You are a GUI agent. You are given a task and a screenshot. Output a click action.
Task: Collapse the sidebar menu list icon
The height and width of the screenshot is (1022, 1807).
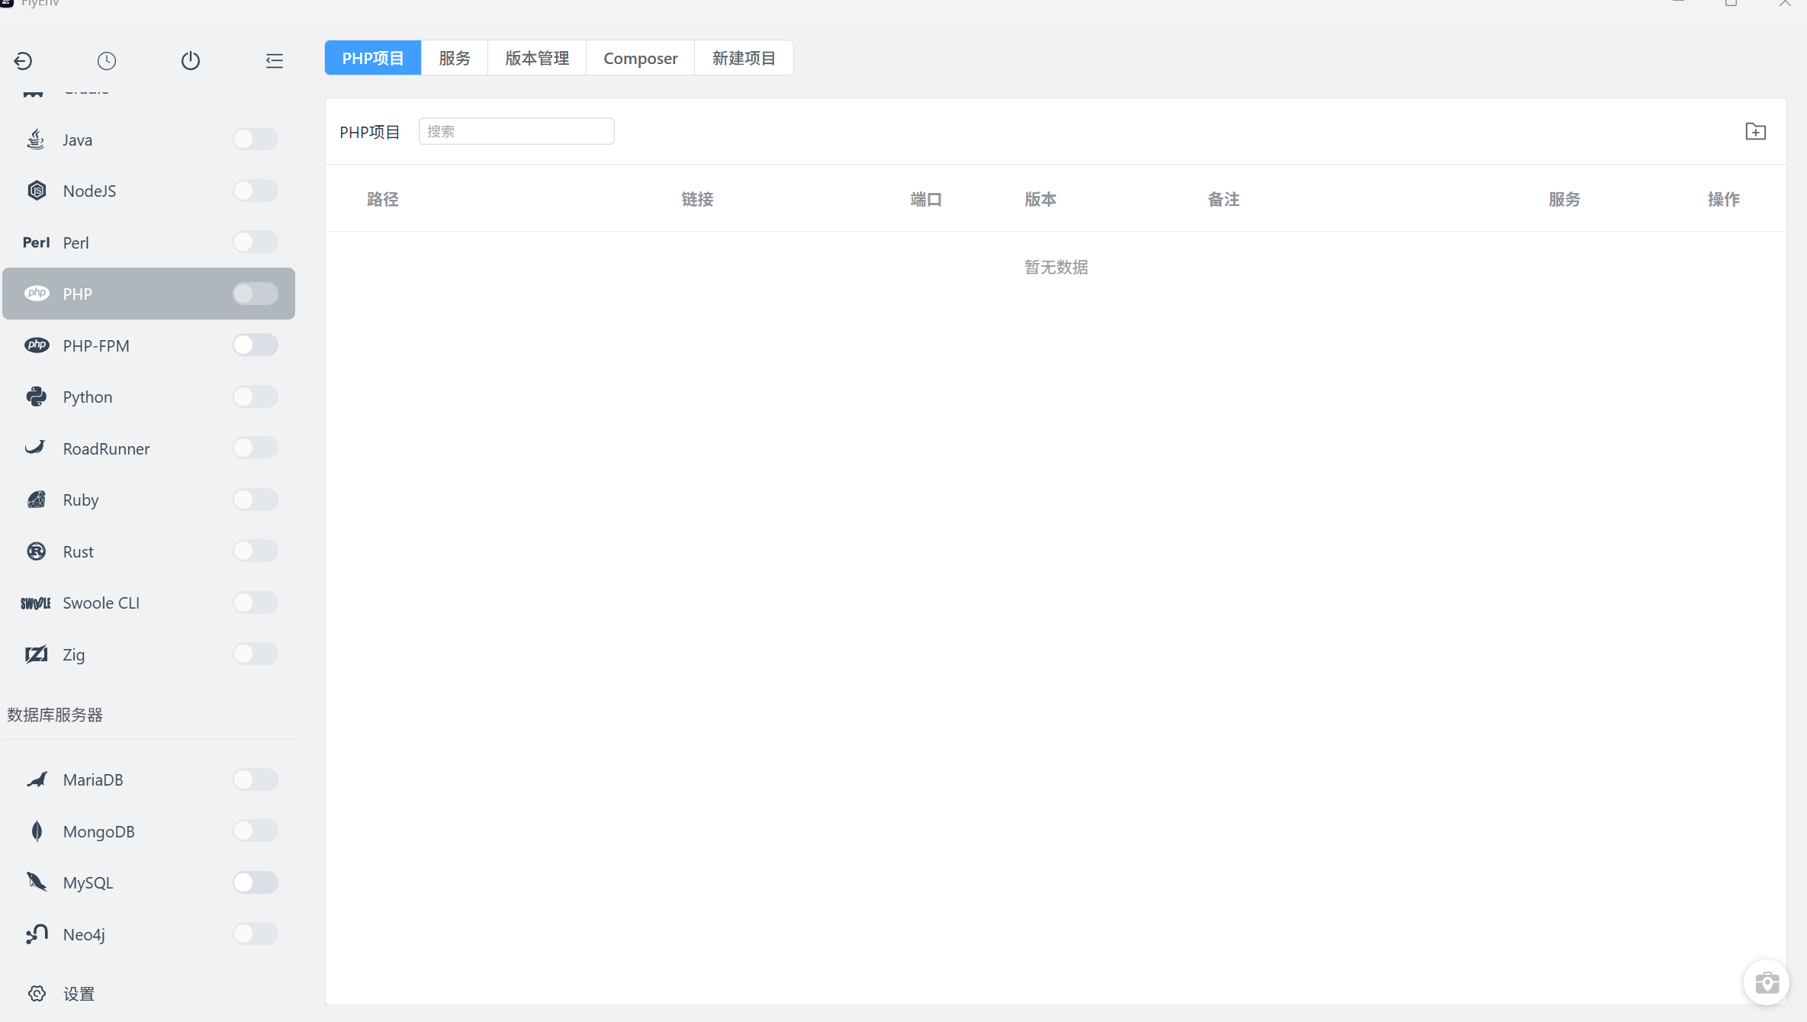(x=275, y=61)
